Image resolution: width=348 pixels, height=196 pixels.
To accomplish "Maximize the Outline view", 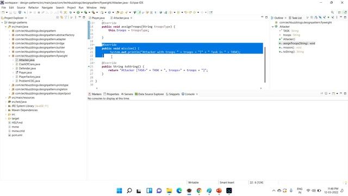I will [345, 17].
